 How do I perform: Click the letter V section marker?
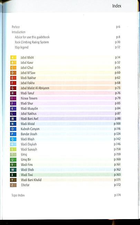[13, 164]
